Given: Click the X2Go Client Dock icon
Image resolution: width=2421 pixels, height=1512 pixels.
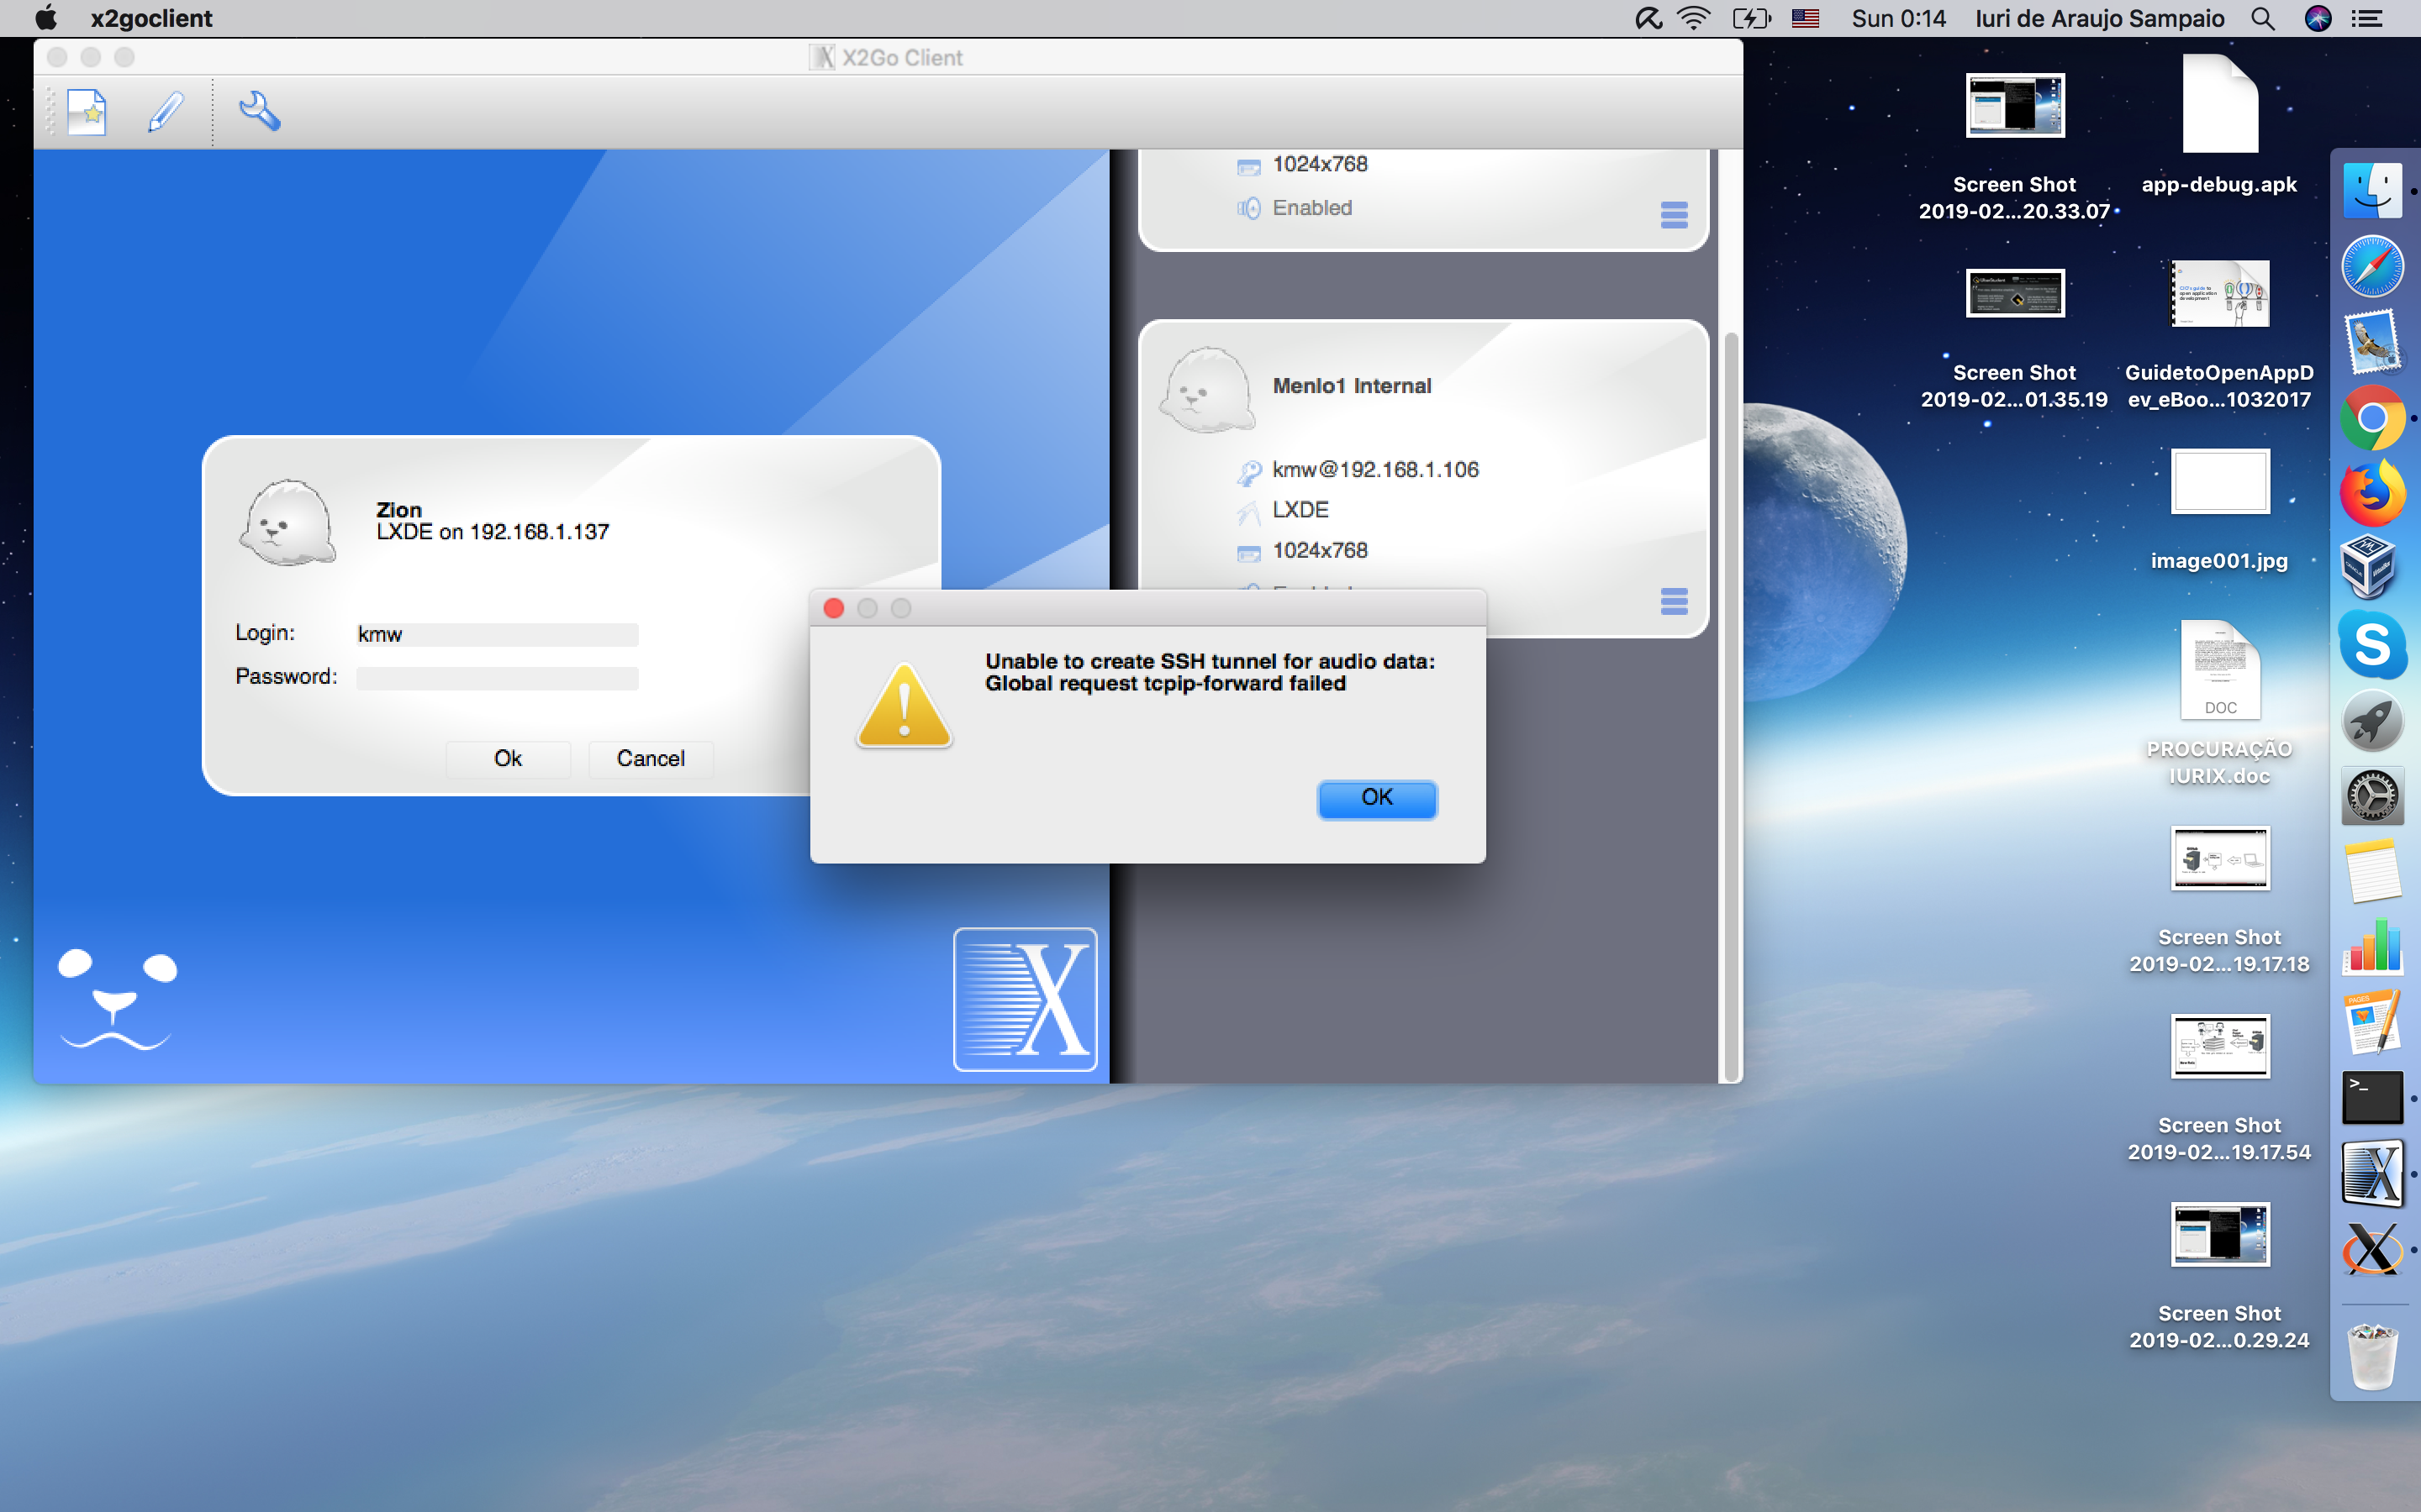Looking at the screenshot, I should 2372,1174.
